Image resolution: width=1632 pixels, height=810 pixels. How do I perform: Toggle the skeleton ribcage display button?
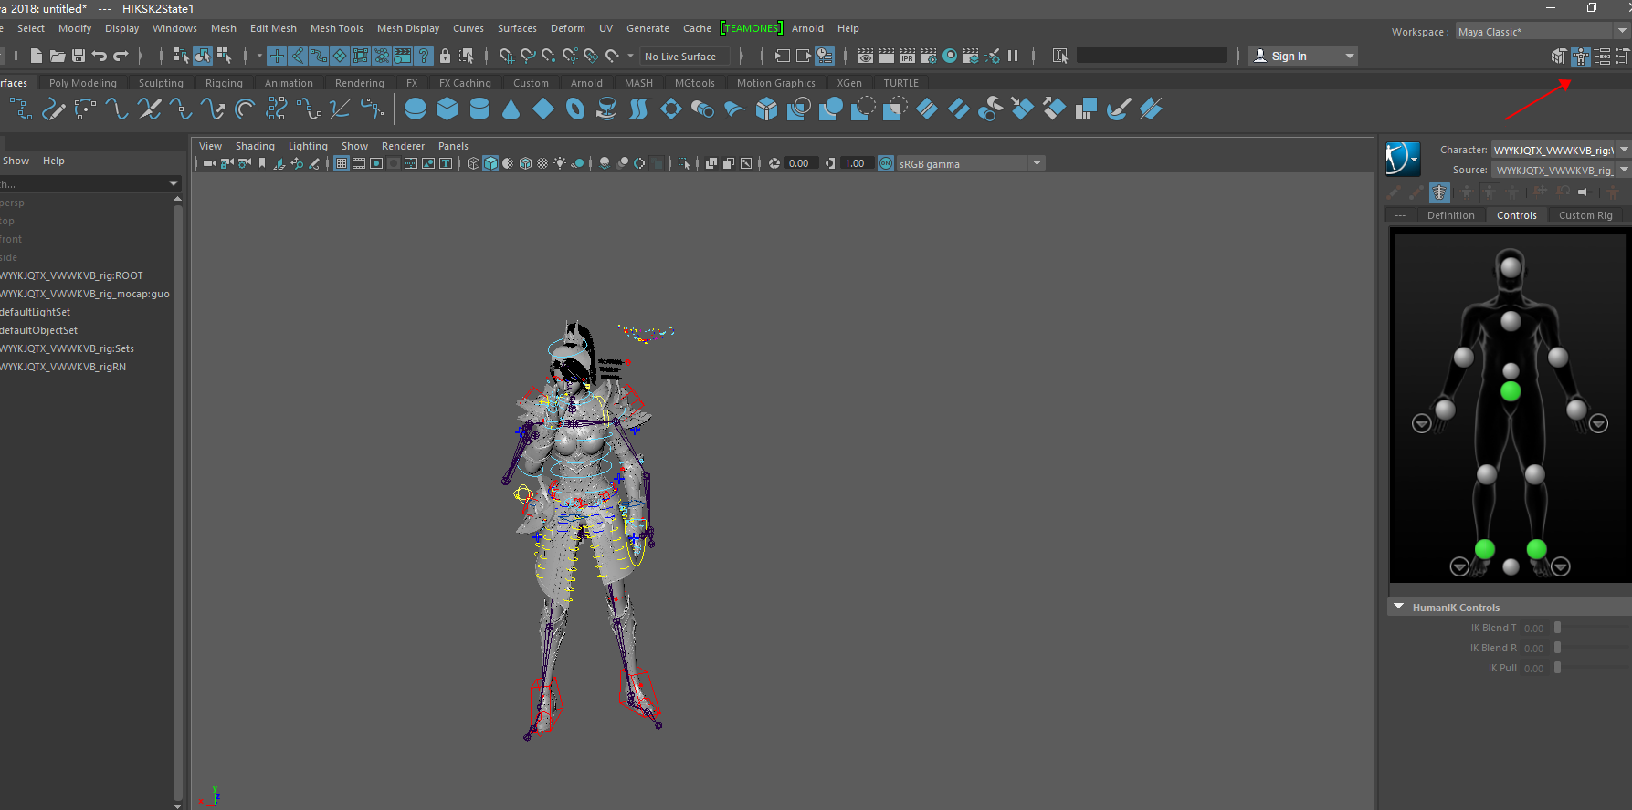point(1439,192)
